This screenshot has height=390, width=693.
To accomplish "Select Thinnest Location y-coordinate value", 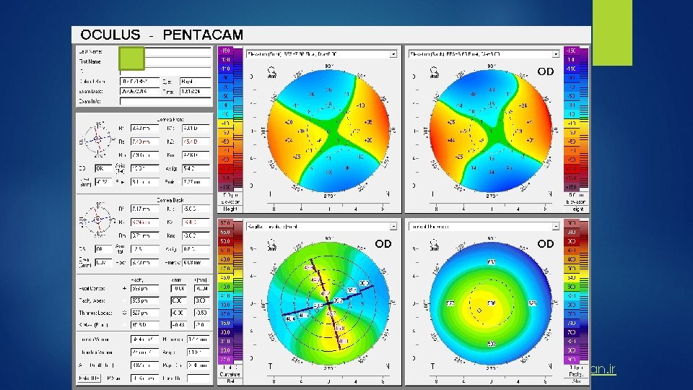I will click(201, 313).
